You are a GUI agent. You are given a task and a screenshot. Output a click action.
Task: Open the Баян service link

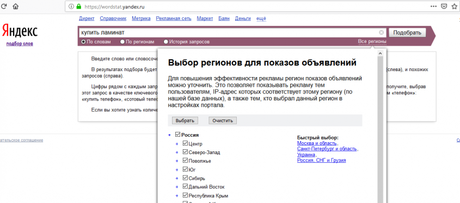[224, 18]
